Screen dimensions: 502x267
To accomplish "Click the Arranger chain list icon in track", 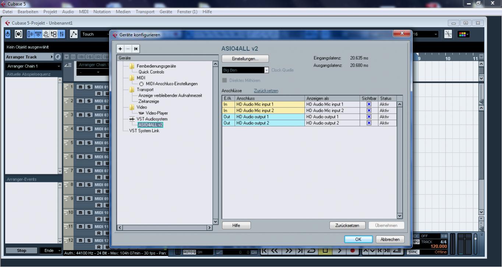I will pyautogui.click(x=68, y=65).
